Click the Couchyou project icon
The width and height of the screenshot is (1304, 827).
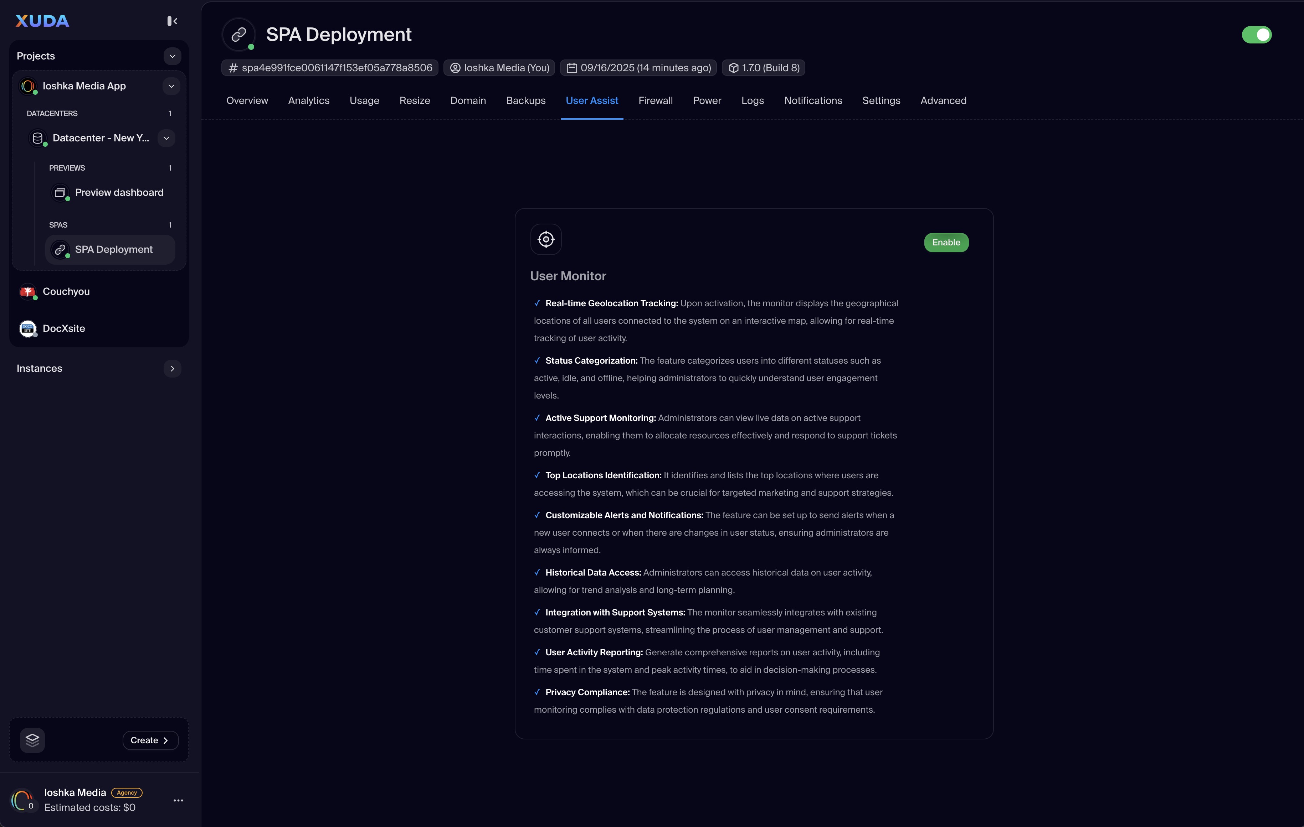point(27,292)
